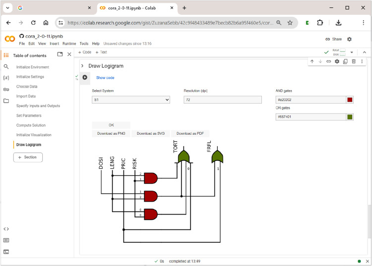Image resolution: width=372 pixels, height=266 pixels.
Task: Click the AND gates red color swatch
Action: point(350,100)
